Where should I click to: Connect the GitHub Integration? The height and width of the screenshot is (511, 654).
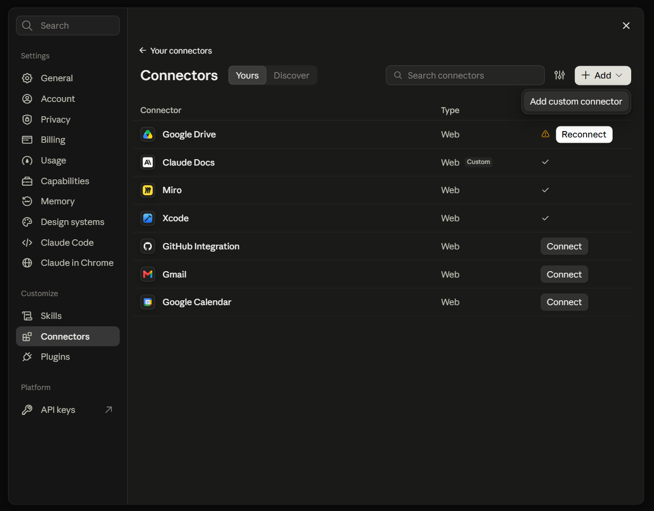pyautogui.click(x=564, y=246)
